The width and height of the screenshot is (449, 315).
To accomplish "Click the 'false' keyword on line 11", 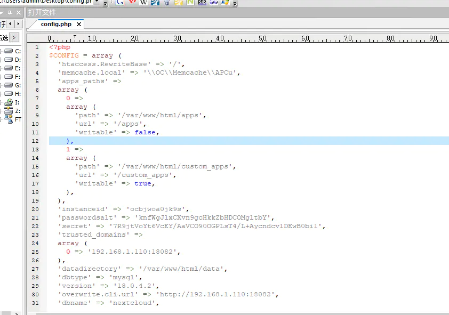I will pos(145,133).
